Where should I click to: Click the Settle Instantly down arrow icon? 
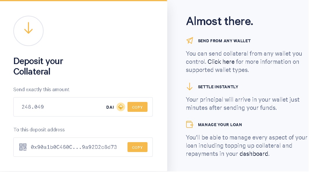[190, 86]
